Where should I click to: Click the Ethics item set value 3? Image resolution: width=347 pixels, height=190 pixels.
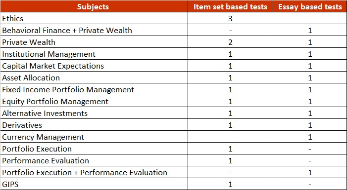click(x=230, y=18)
